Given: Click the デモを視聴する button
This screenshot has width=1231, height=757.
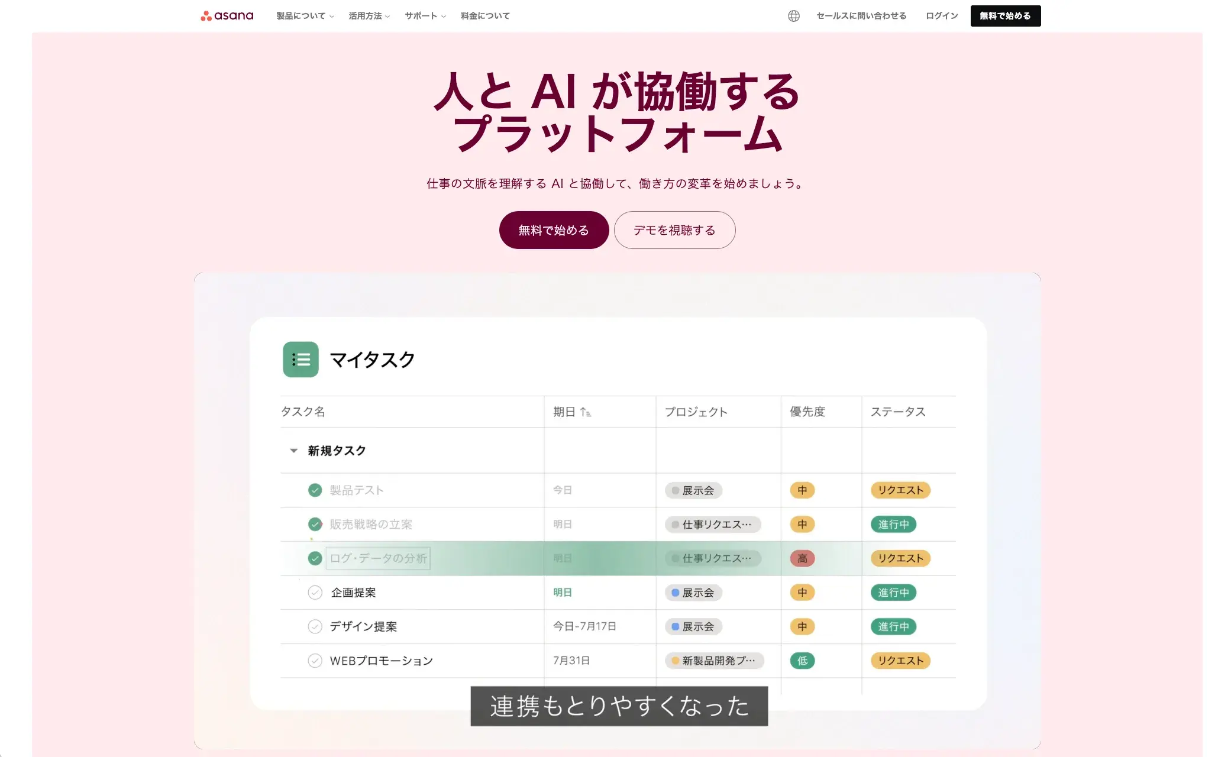Looking at the screenshot, I should click(x=674, y=230).
